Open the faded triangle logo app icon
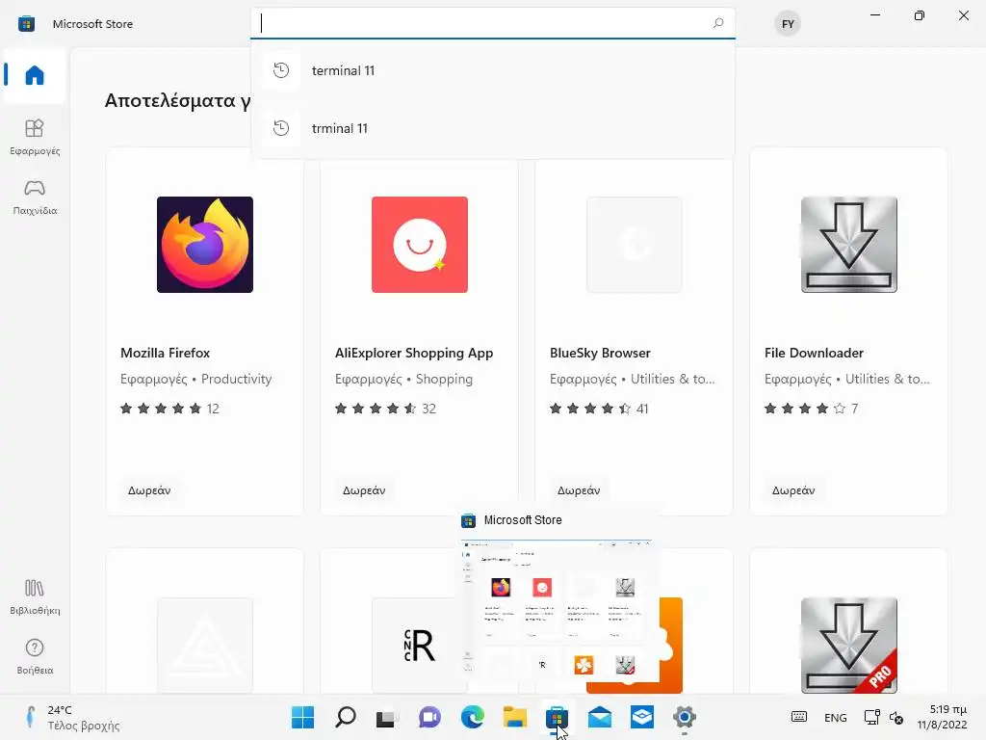Viewport: 986px width, 740px height. tap(205, 646)
